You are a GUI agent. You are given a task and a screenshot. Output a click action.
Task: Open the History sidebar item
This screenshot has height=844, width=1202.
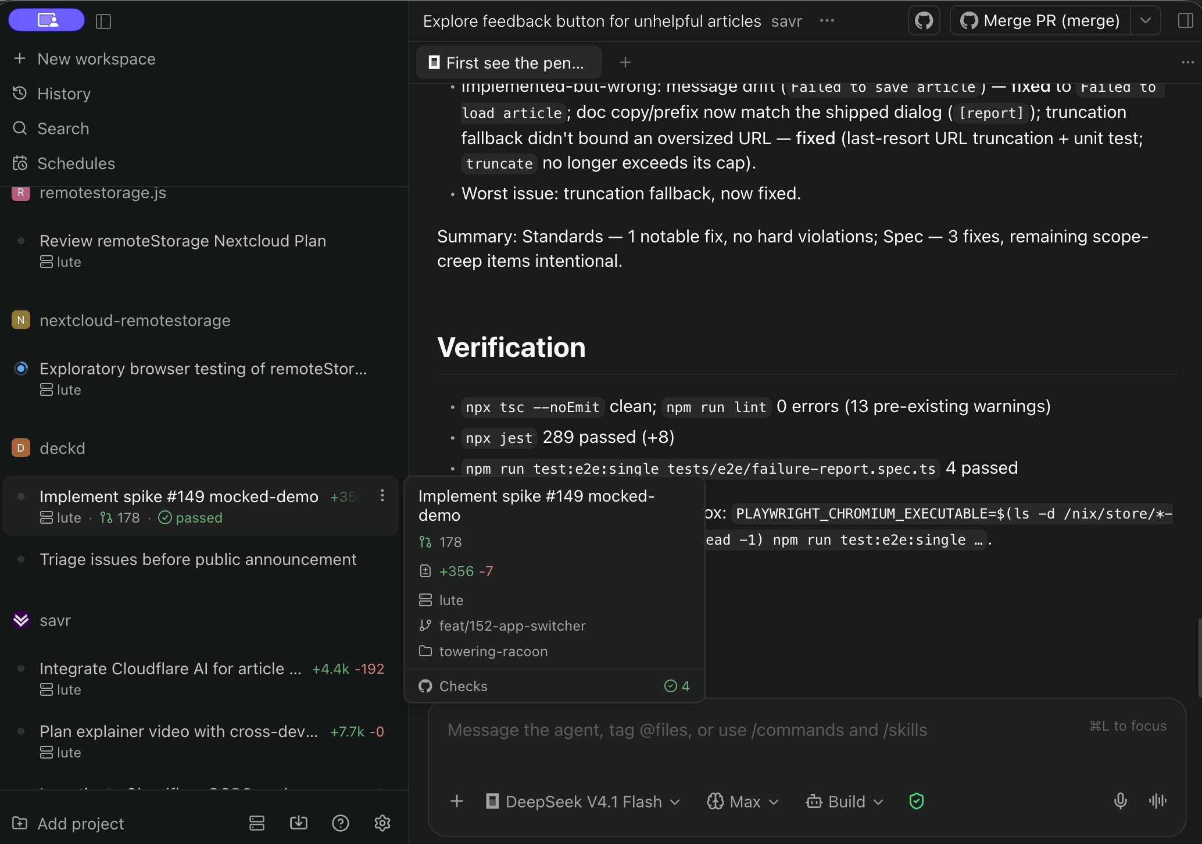(64, 94)
